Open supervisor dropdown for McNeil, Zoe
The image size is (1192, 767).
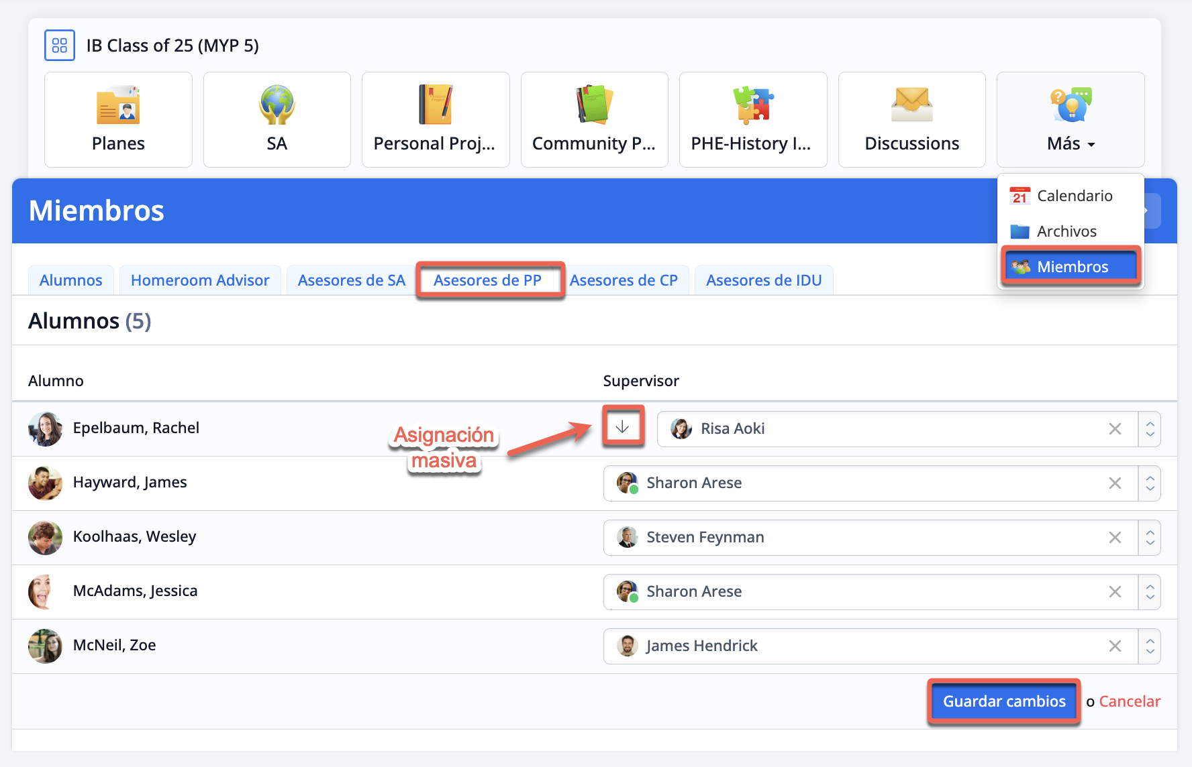point(1150,646)
